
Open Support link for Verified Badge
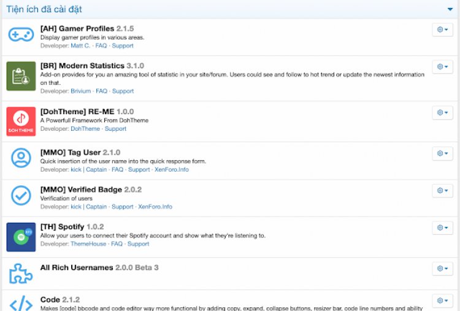click(122, 207)
